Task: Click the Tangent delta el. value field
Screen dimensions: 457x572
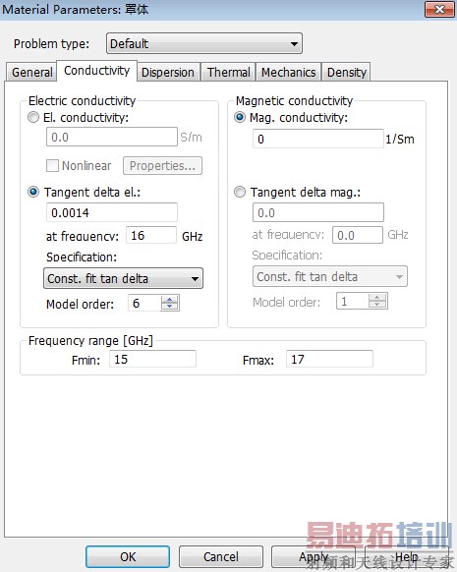Action: click(112, 212)
